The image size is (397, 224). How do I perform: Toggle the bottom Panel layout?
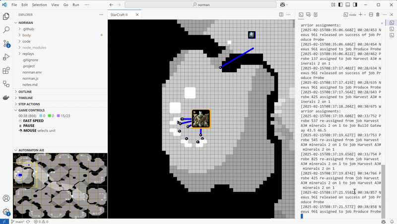click(348, 4)
